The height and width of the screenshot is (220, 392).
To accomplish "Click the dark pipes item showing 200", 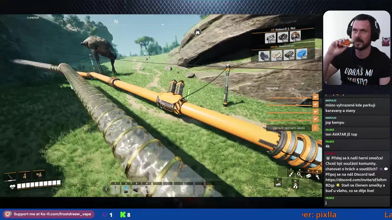I will [289, 55].
